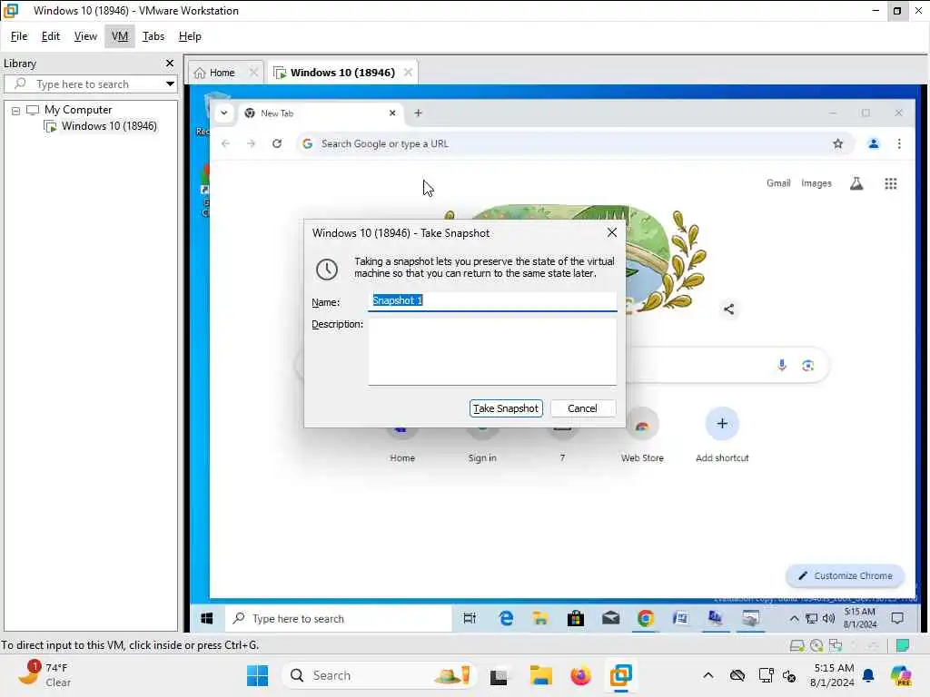The height and width of the screenshot is (697, 930).
Task: Open the VM's Windows Start button
Action: coord(206,619)
